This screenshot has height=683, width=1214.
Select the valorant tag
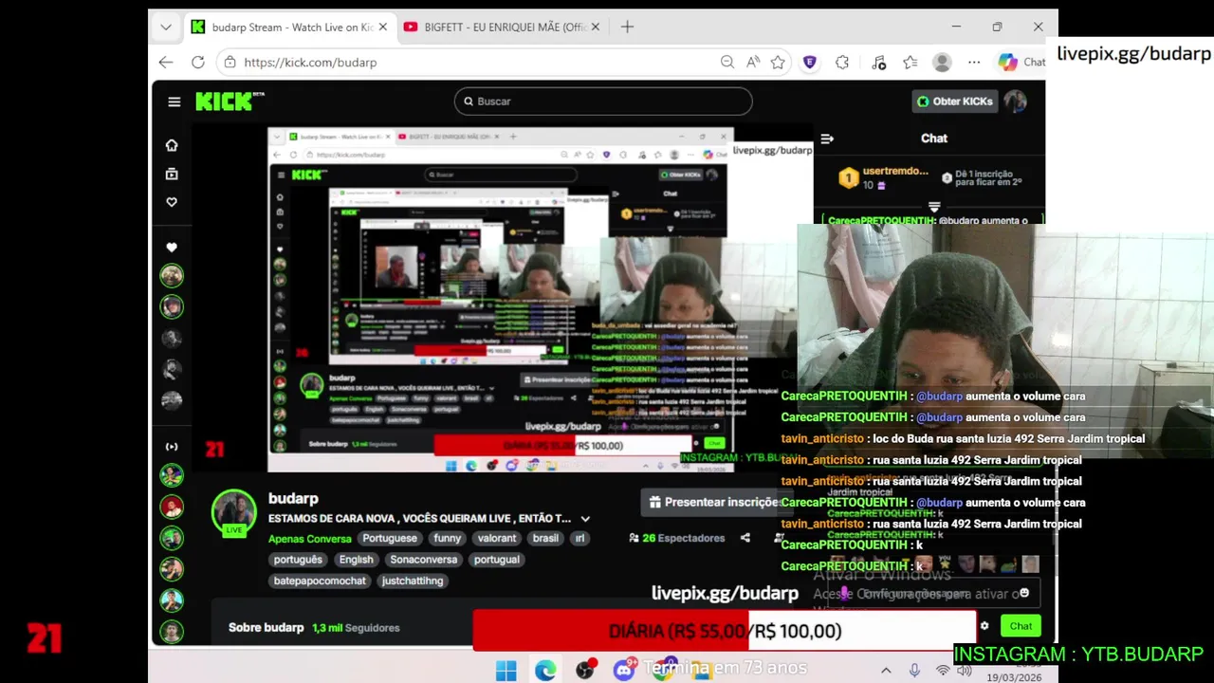pos(497,538)
